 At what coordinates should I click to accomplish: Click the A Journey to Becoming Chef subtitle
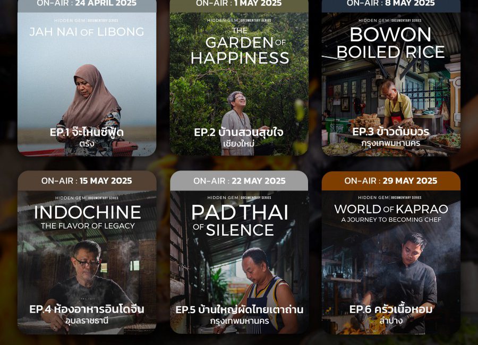(x=391, y=220)
